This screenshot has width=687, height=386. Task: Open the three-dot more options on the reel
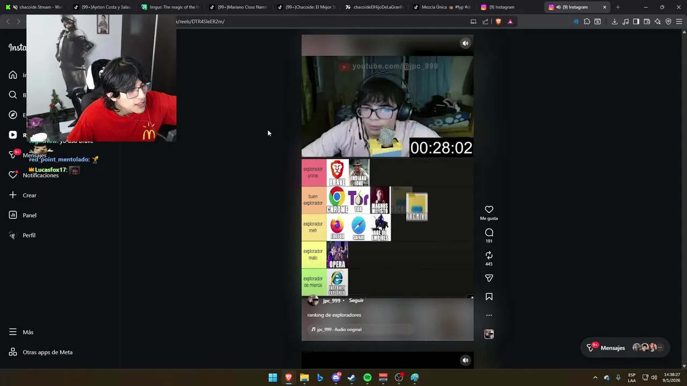489,315
